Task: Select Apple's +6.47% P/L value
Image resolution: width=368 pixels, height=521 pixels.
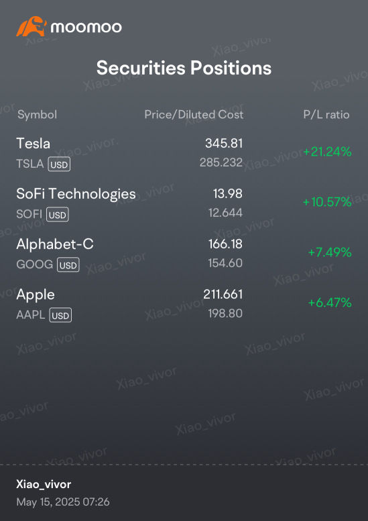Action: tap(330, 303)
